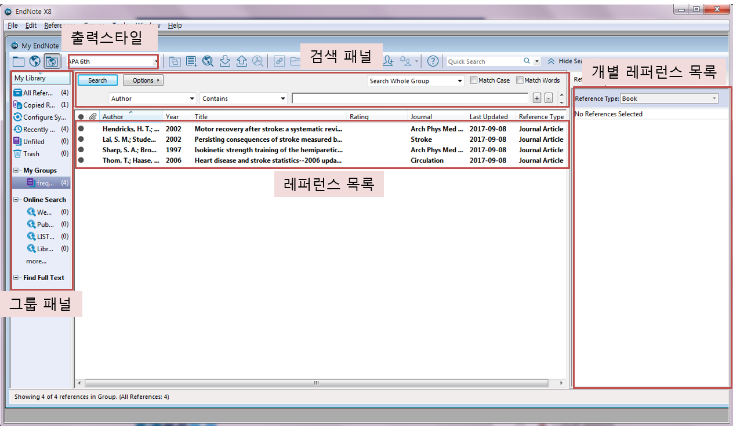Click the Open Link toolbar icon
The image size is (733, 426).
pyautogui.click(x=280, y=61)
